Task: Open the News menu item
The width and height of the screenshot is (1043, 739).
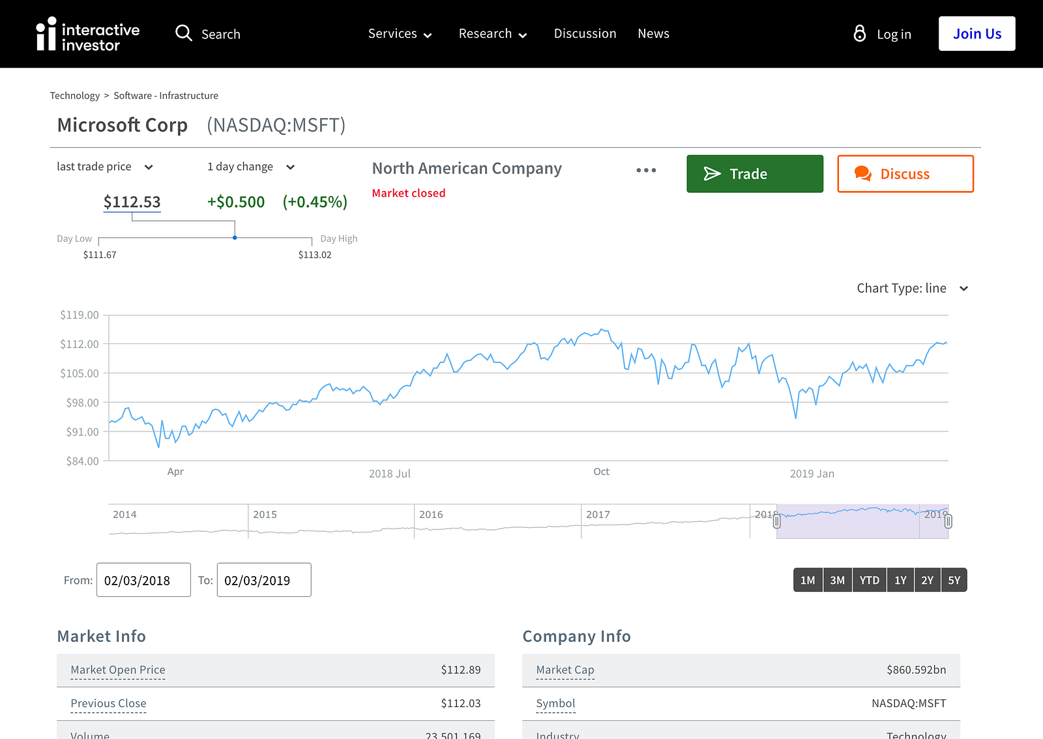Action: click(x=653, y=34)
